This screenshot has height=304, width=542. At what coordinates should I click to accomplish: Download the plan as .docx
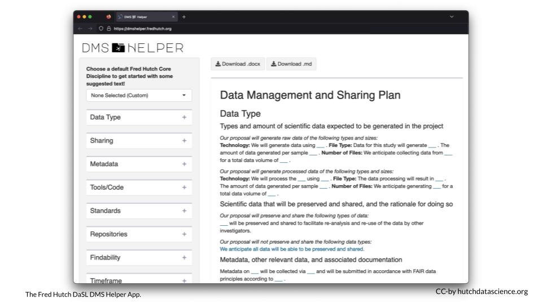click(x=238, y=64)
